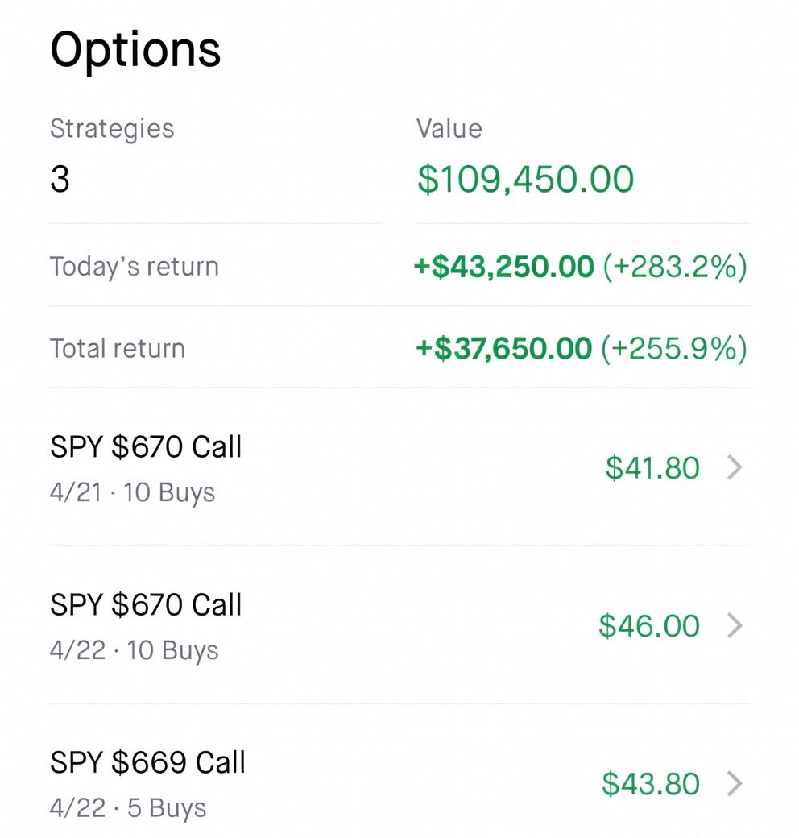This screenshot has width=799, height=838.
Task: Tap the $41.80 option price
Action: [x=652, y=467]
